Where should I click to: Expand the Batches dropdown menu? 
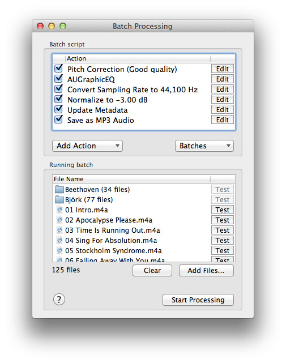pos(204,146)
